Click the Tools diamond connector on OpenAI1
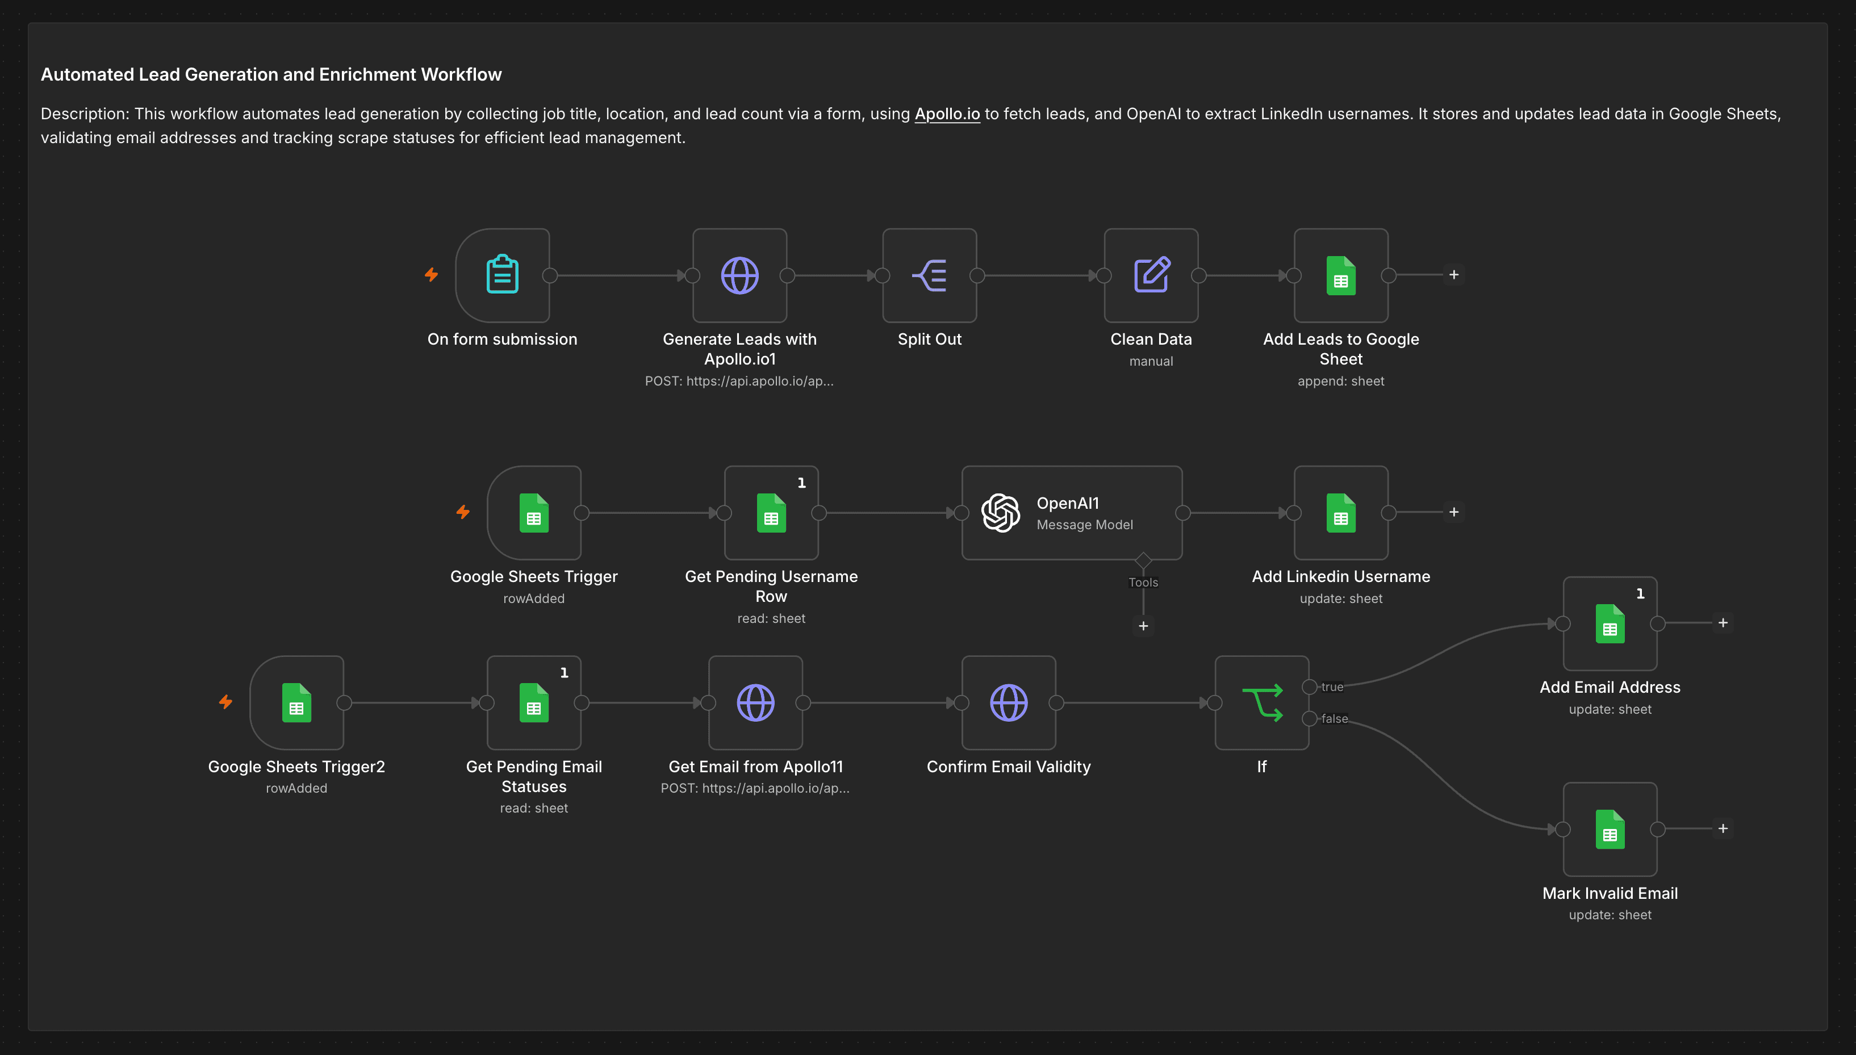Image resolution: width=1856 pixels, height=1055 pixels. [1143, 560]
